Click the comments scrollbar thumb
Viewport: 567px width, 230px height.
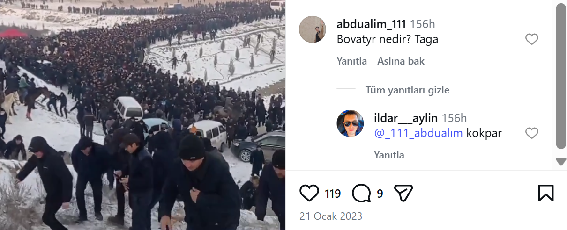(x=561, y=76)
